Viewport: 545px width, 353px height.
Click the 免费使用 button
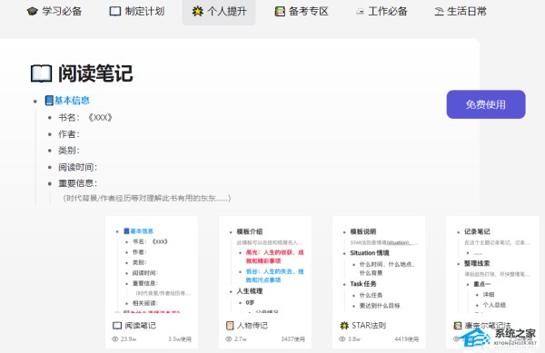[x=486, y=104]
